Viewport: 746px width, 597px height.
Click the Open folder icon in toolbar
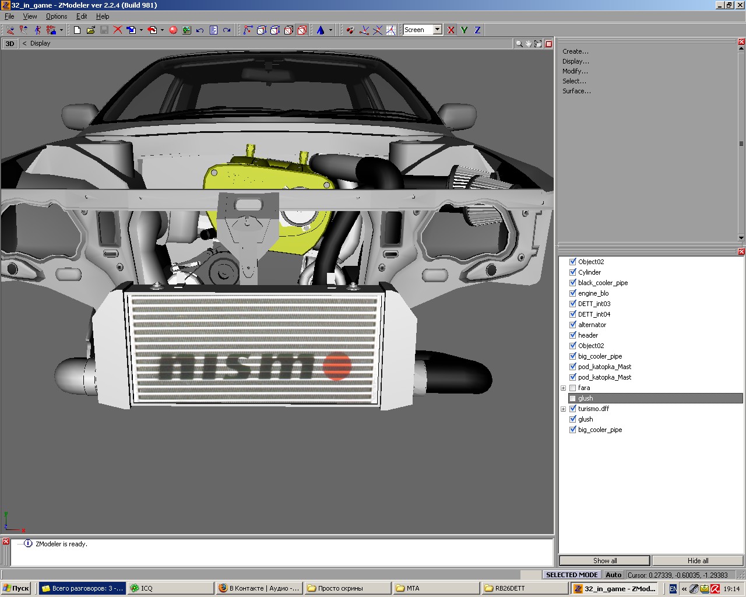pyautogui.click(x=90, y=30)
